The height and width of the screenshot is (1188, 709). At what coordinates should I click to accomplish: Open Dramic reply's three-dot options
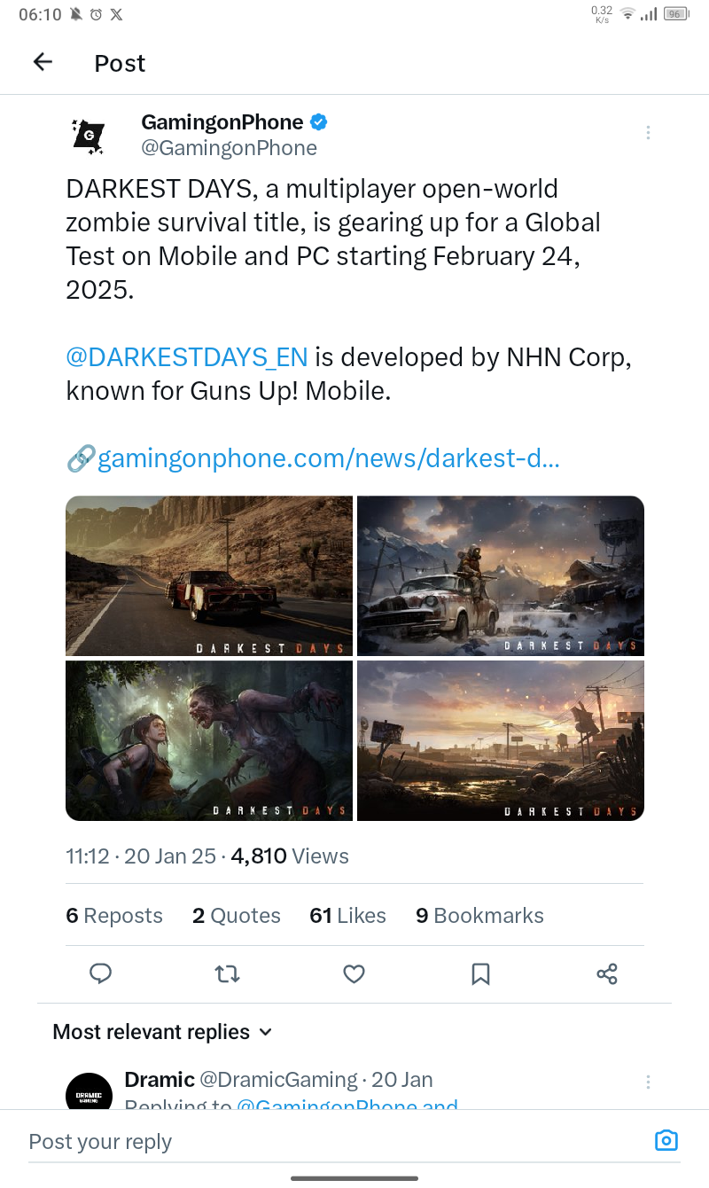(648, 1082)
